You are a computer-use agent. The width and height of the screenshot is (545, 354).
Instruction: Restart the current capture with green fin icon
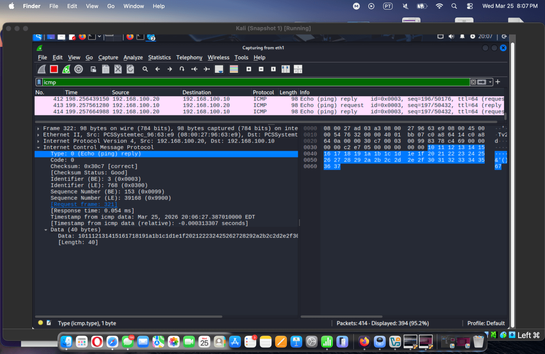click(x=66, y=69)
